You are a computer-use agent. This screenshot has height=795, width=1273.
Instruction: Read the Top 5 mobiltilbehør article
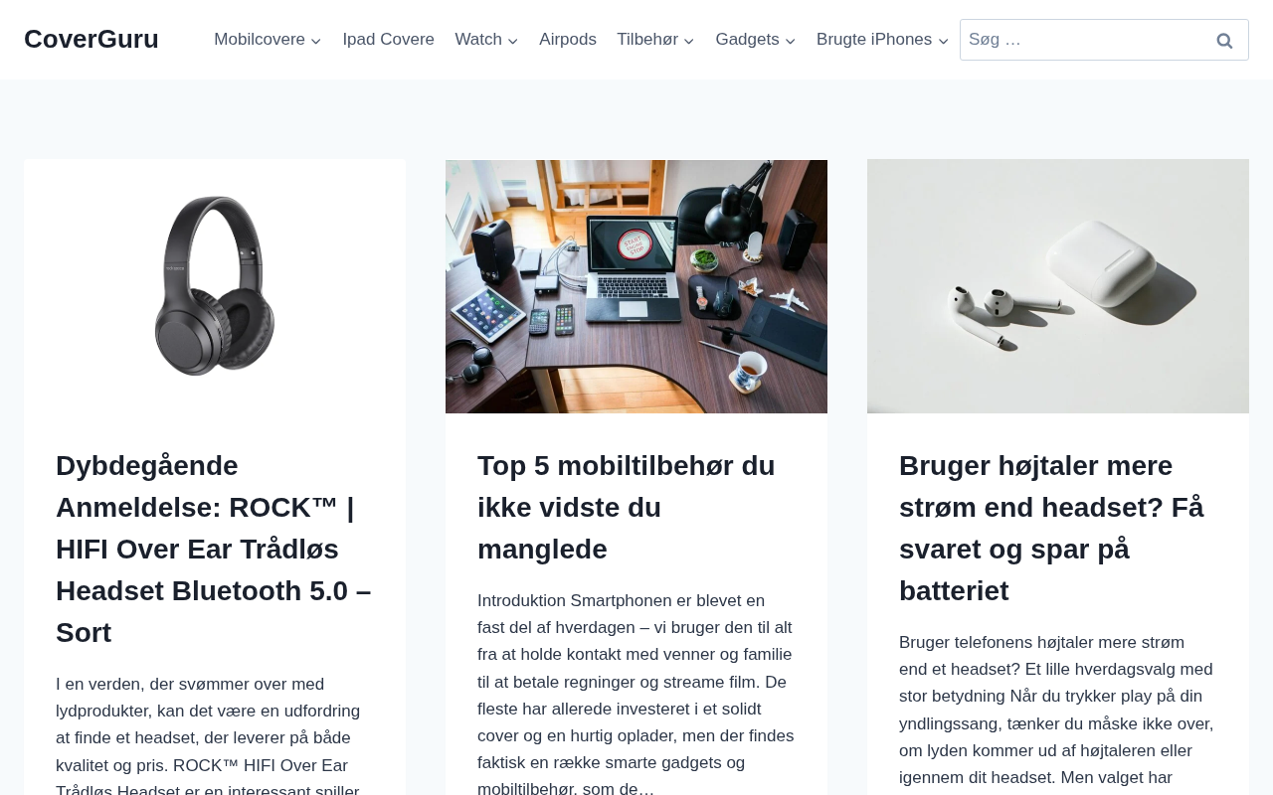[x=627, y=507]
